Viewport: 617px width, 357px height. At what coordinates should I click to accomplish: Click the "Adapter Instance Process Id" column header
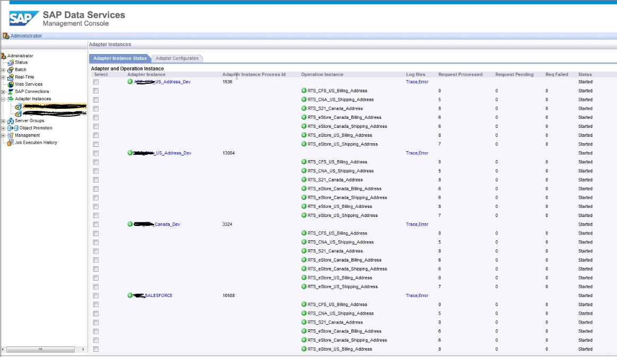click(x=254, y=74)
